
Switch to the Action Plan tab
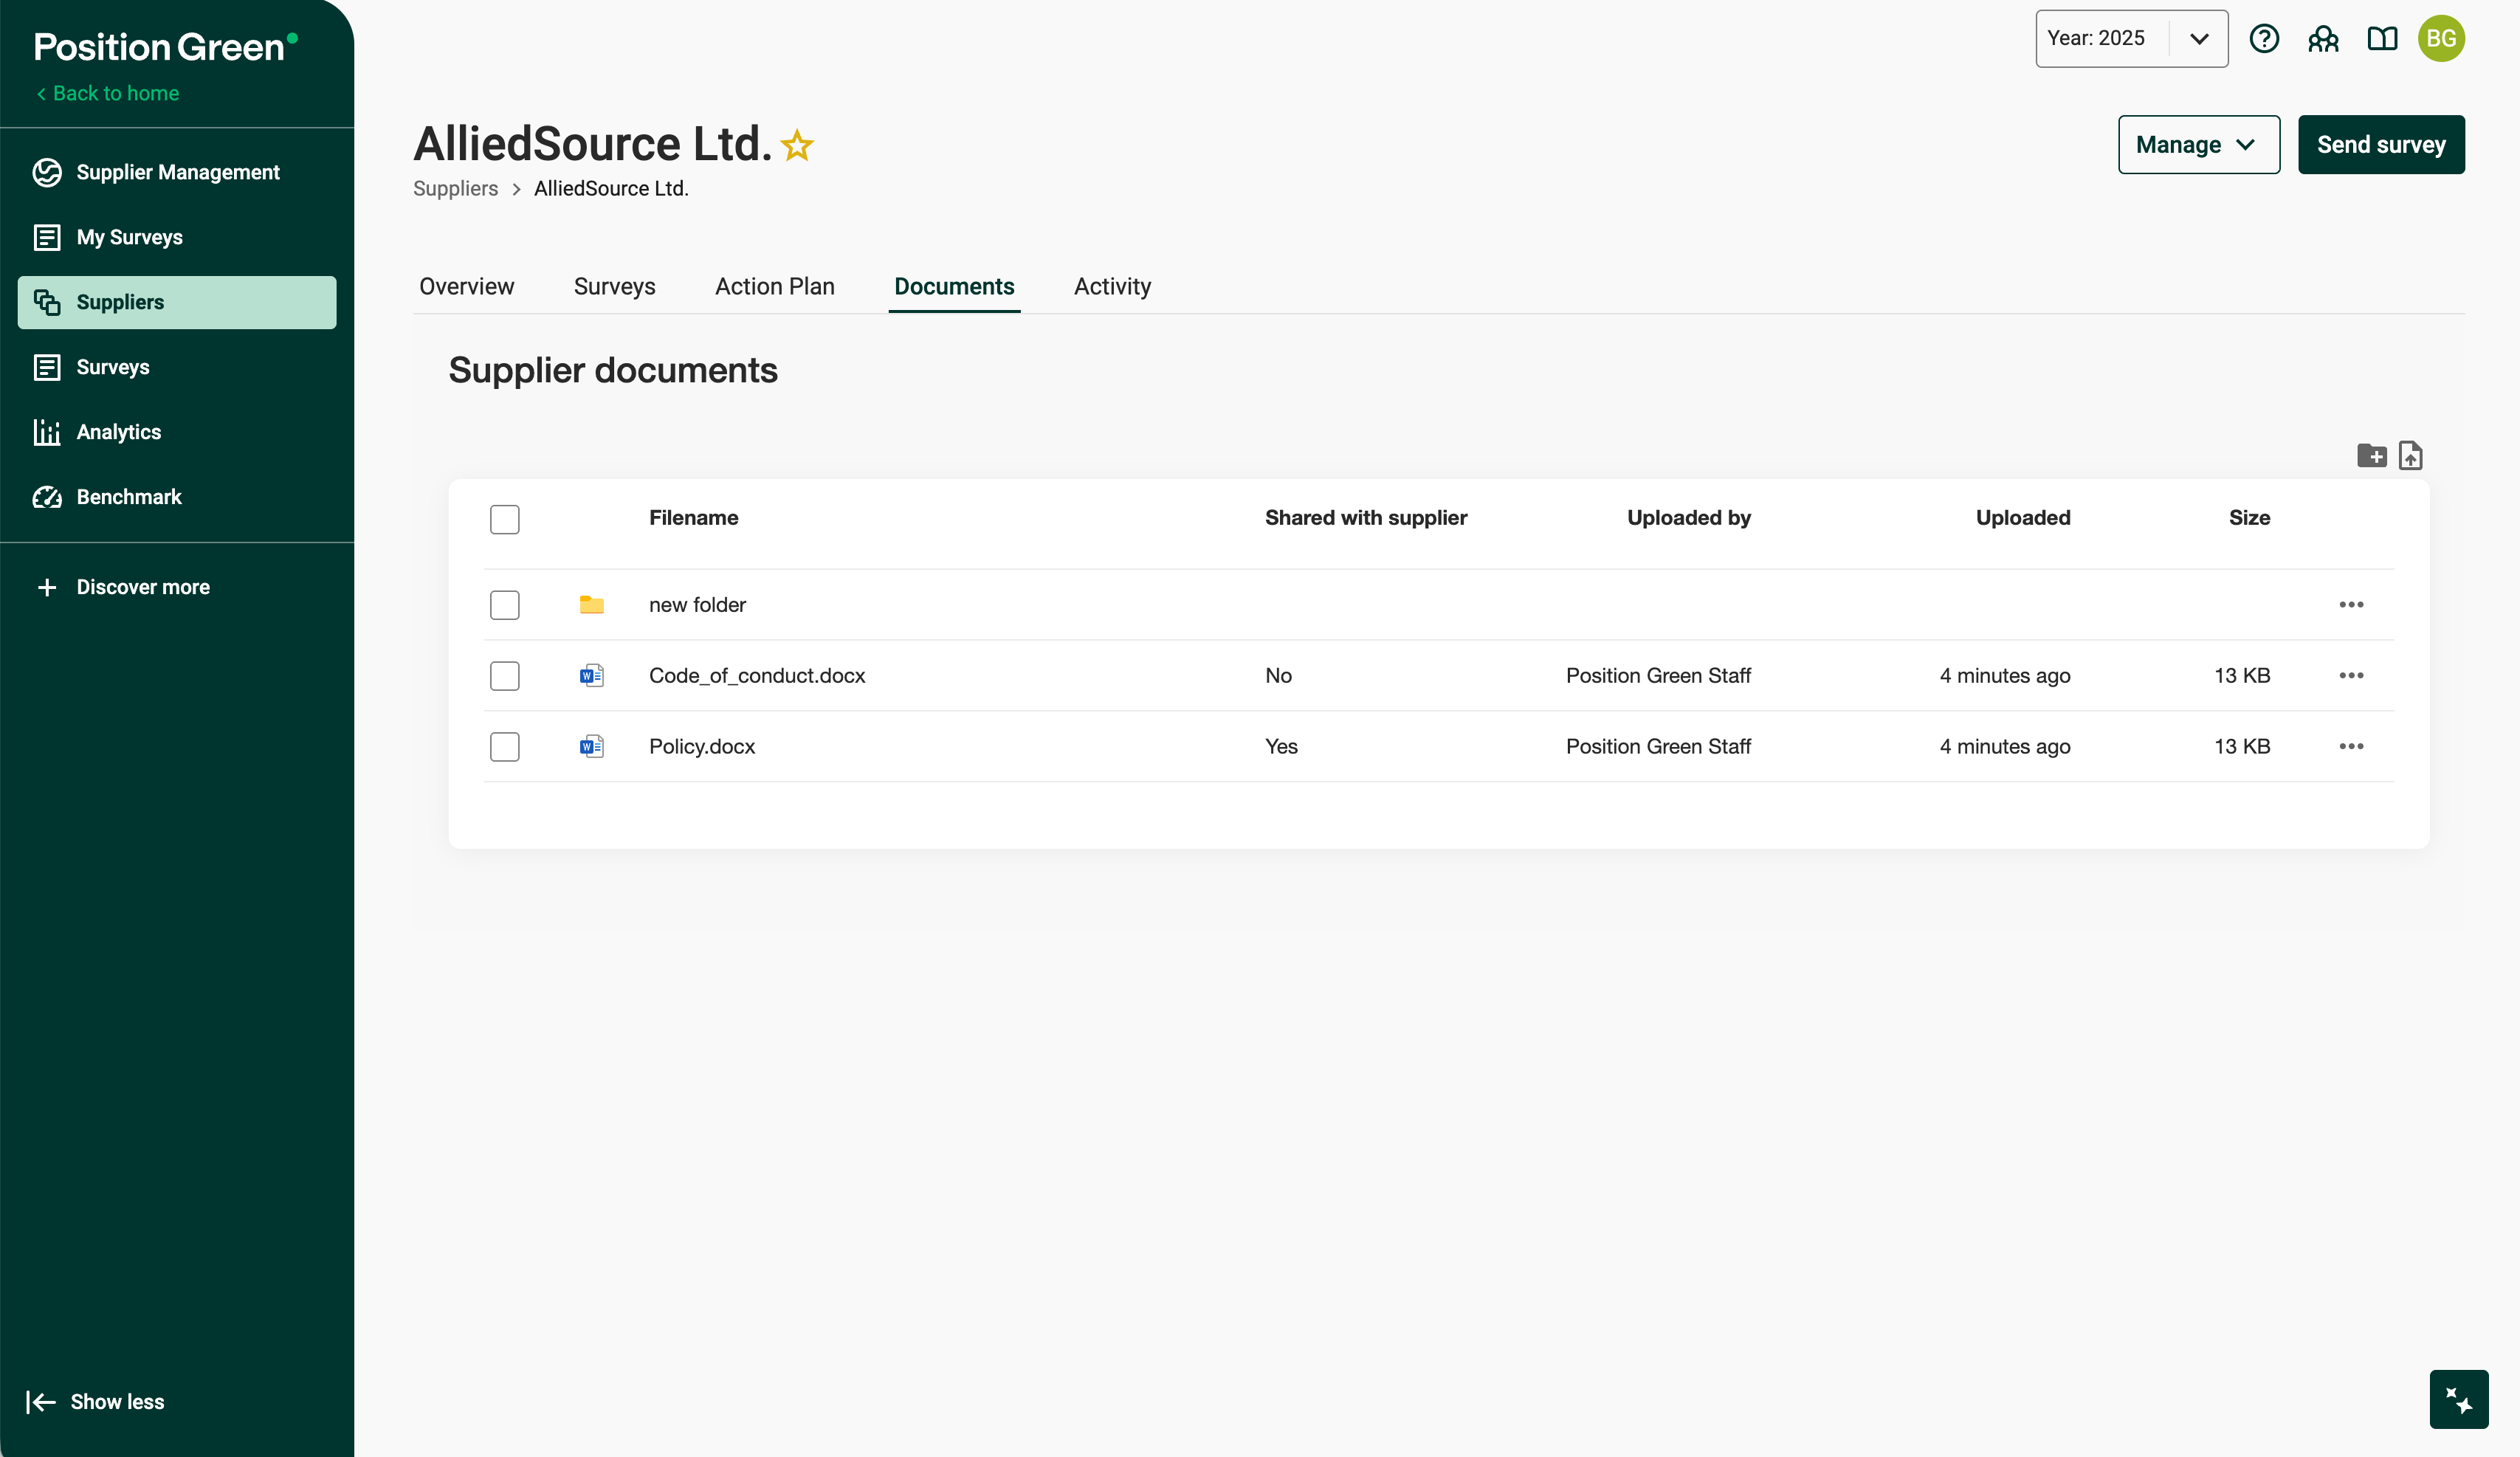point(774,287)
